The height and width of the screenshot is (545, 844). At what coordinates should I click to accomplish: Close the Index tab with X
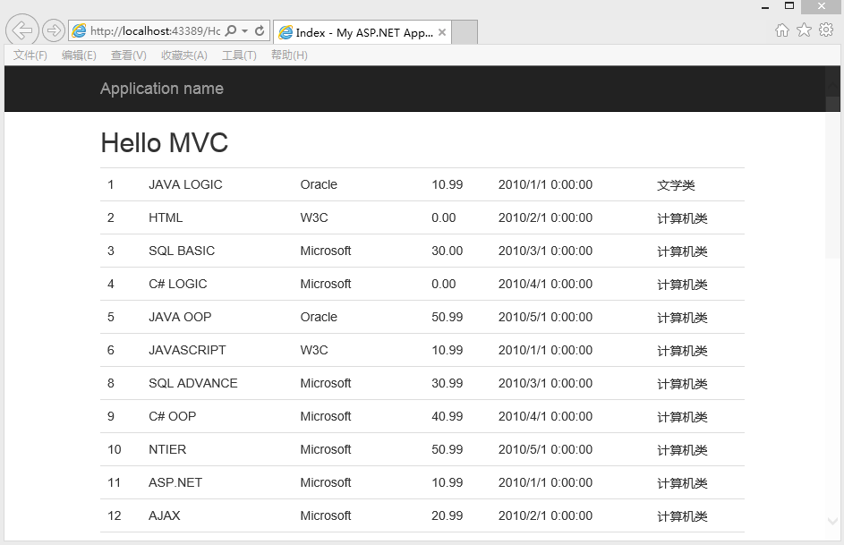tap(442, 32)
